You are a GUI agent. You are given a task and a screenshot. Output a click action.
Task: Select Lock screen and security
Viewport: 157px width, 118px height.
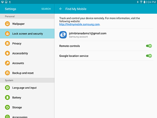[27, 34]
